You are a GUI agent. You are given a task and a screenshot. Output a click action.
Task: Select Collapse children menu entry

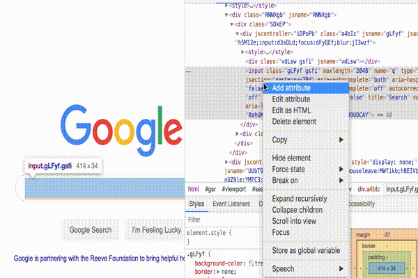click(x=306, y=210)
